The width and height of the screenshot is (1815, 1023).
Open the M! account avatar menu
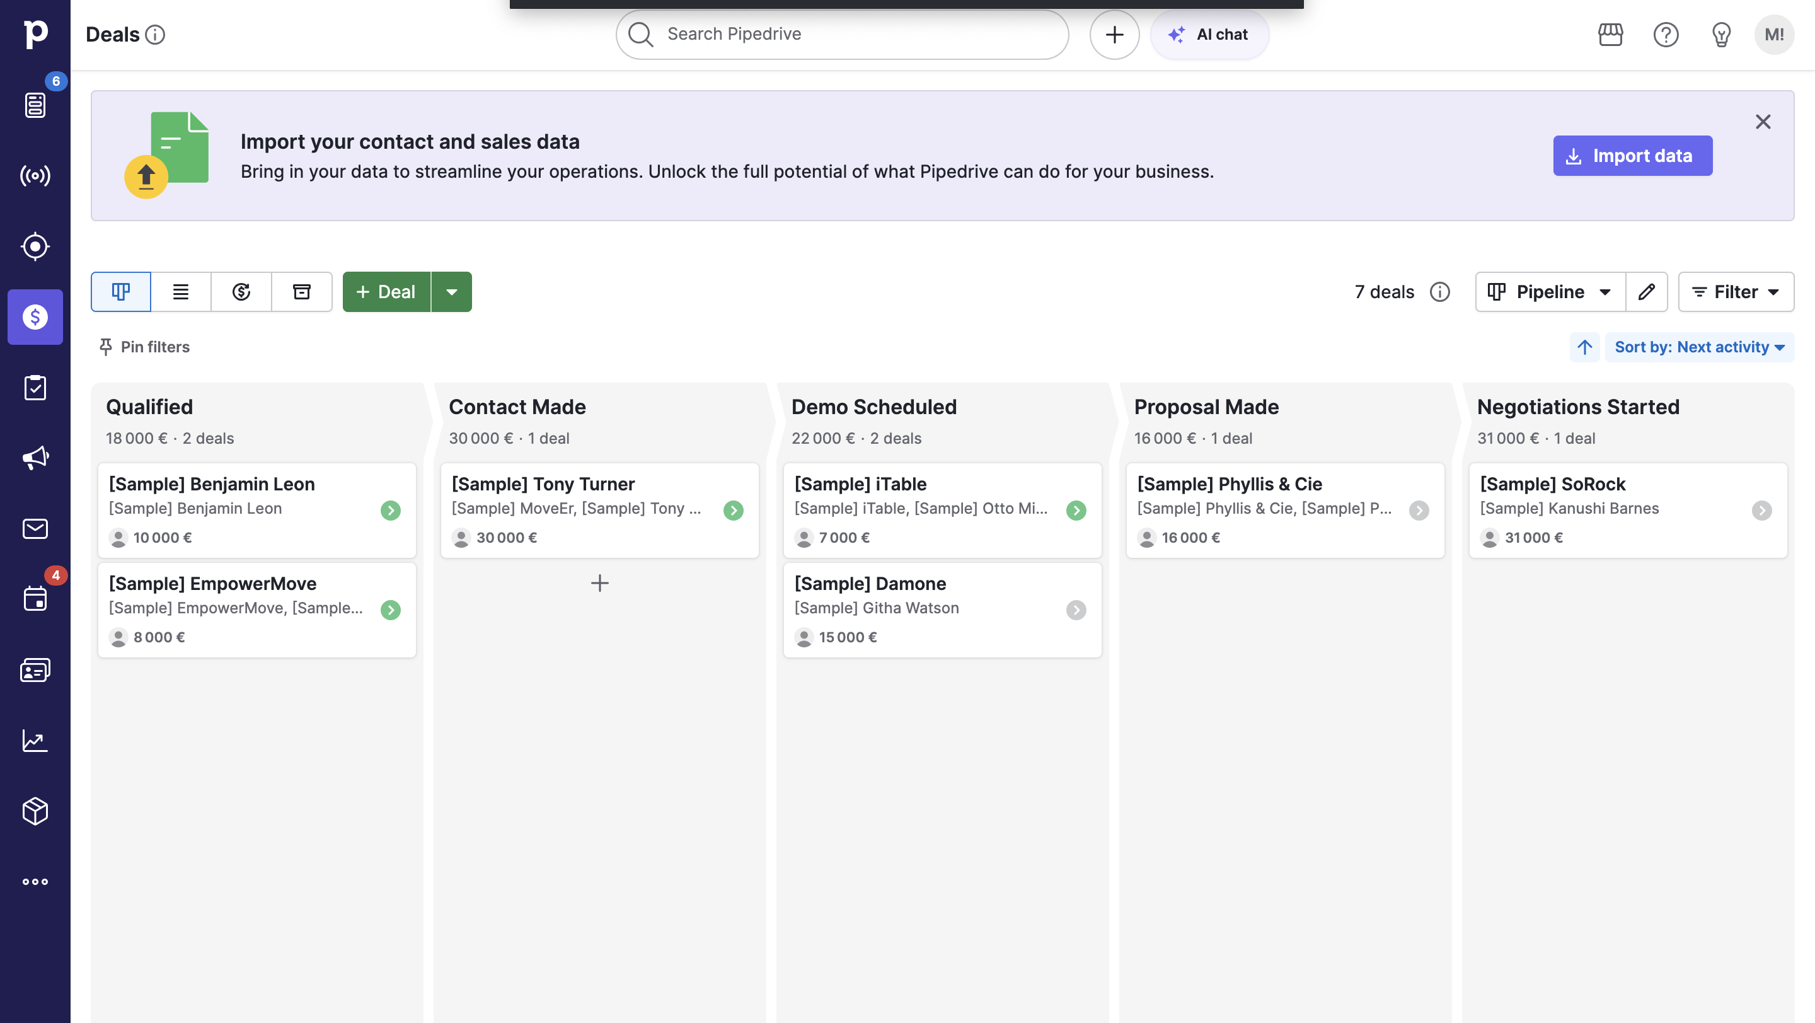[x=1774, y=35]
